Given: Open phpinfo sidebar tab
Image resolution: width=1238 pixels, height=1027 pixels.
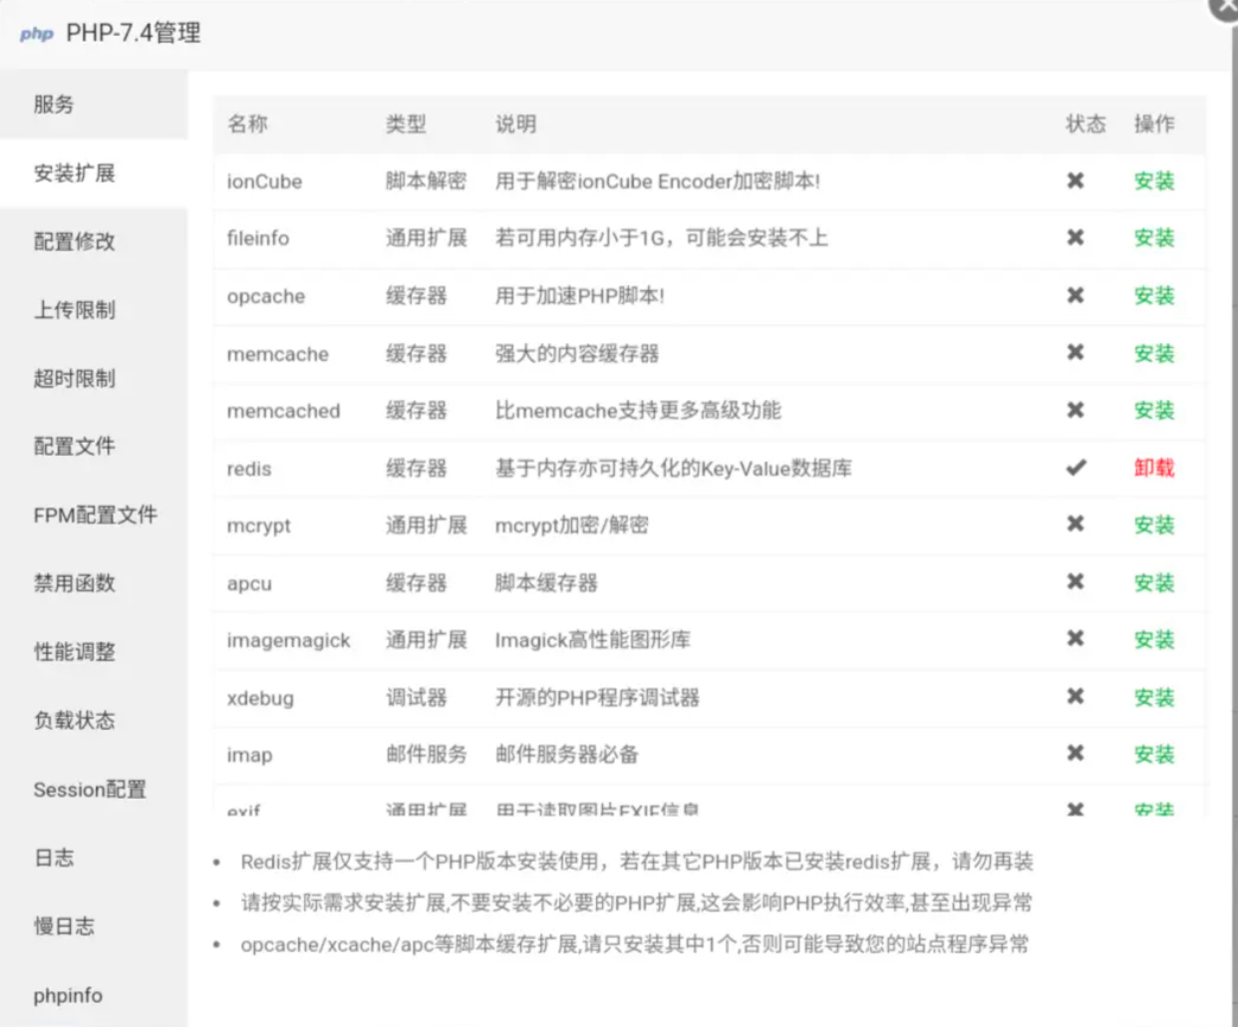Looking at the screenshot, I should point(94,995).
